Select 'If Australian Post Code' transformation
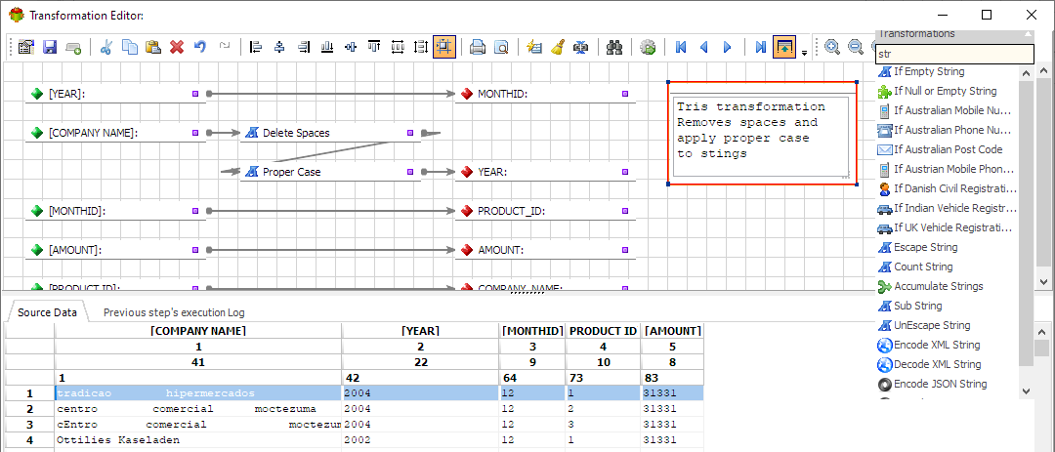The height and width of the screenshot is (452, 1055). 948,149
